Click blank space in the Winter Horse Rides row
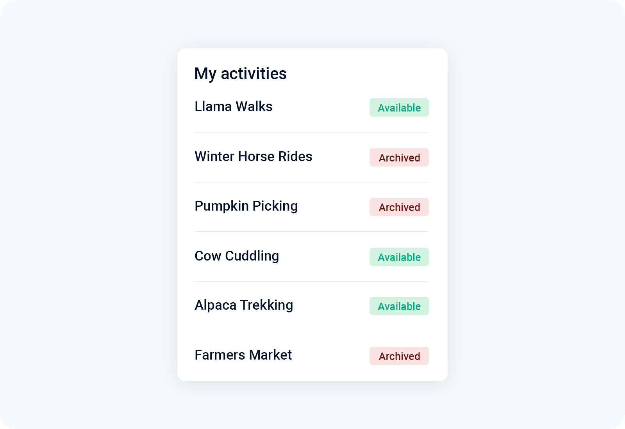 click(x=341, y=157)
